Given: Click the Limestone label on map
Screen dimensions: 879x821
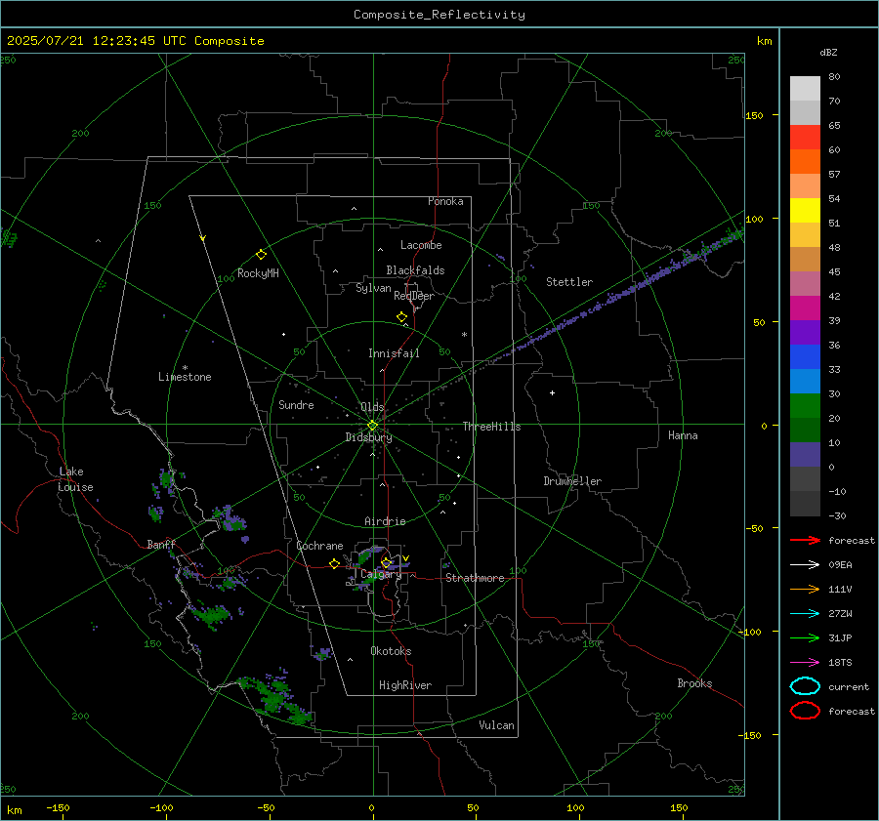Looking at the screenshot, I should click(x=185, y=377).
